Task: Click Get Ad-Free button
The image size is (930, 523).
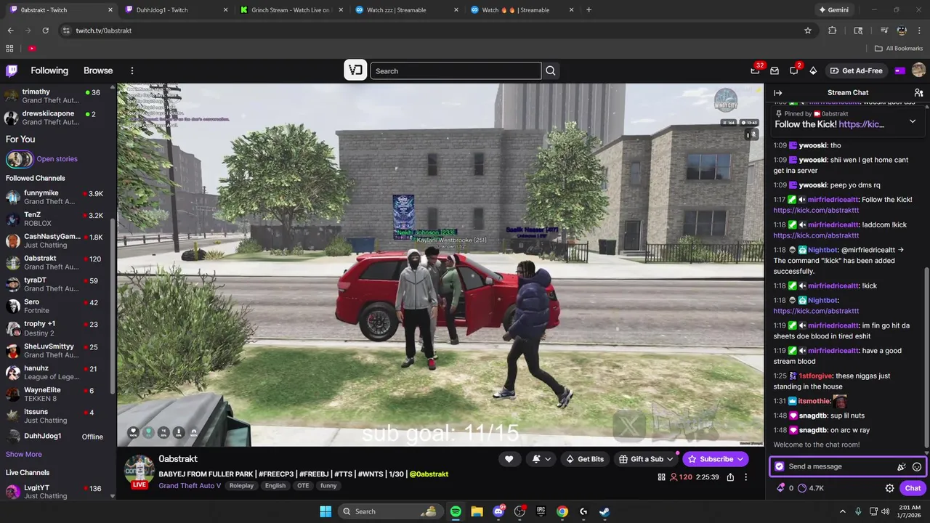Action: point(856,70)
